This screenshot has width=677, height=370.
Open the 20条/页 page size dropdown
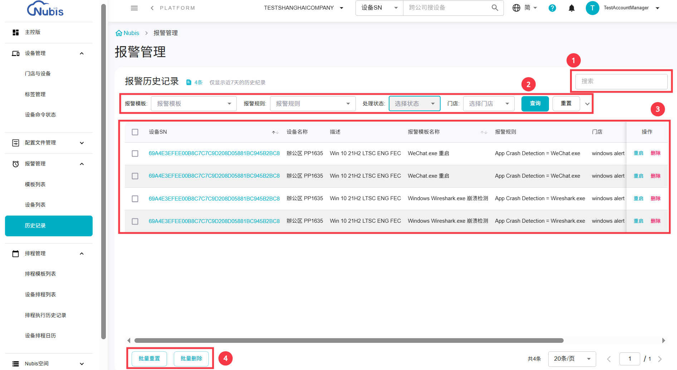(x=572, y=359)
